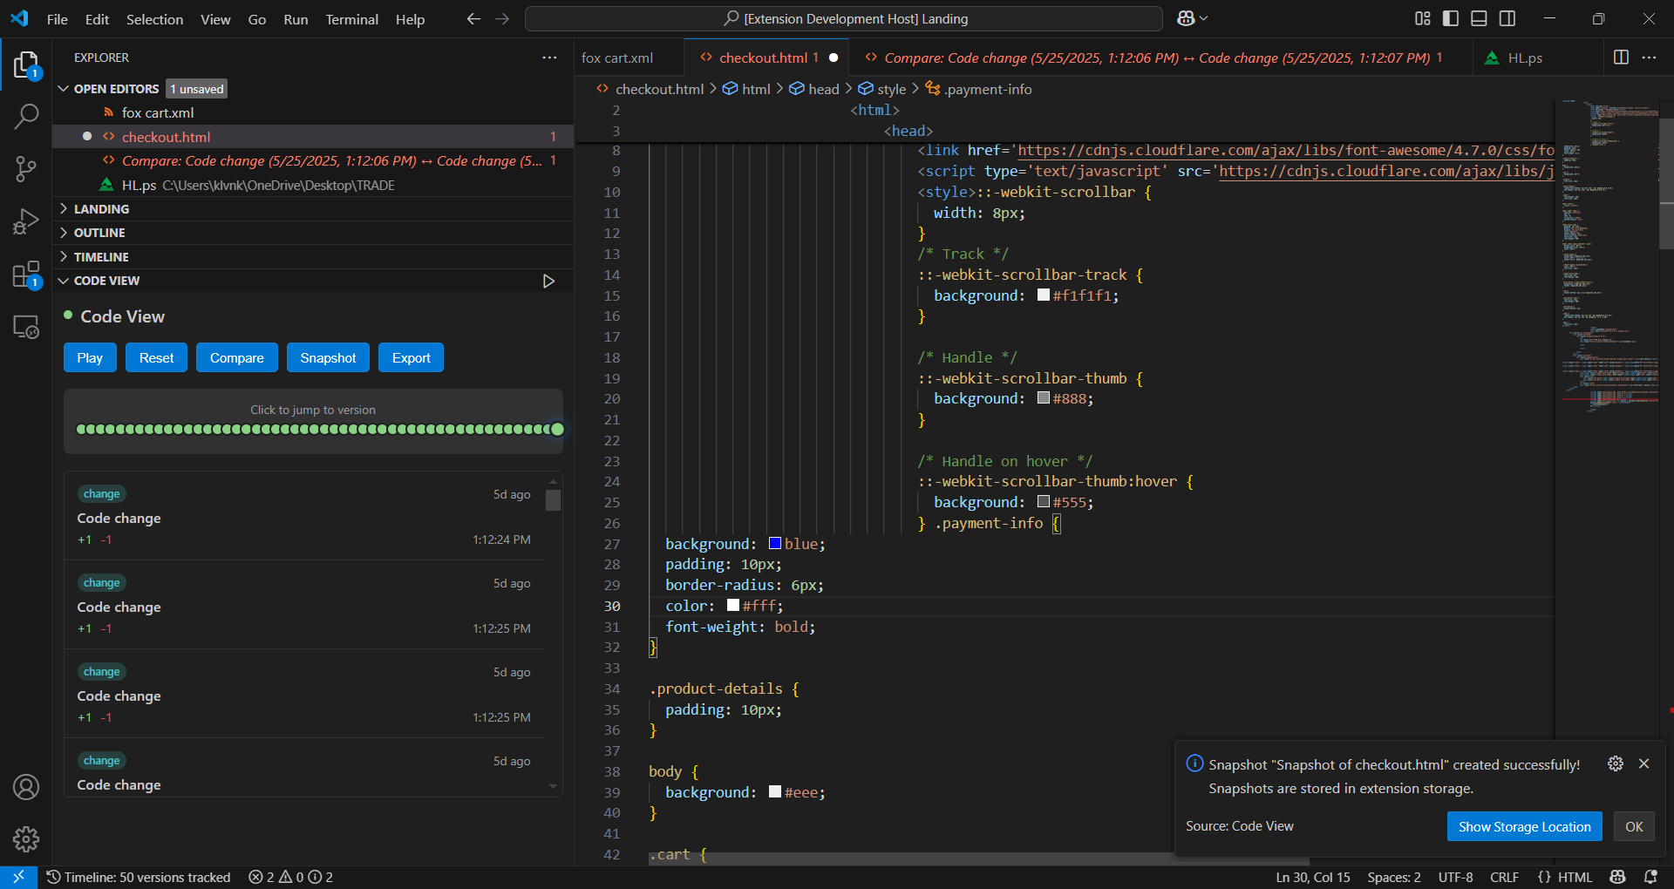This screenshot has height=889, width=1674.
Task: Open errors and warnings count in status bar
Action: pyautogui.click(x=291, y=877)
